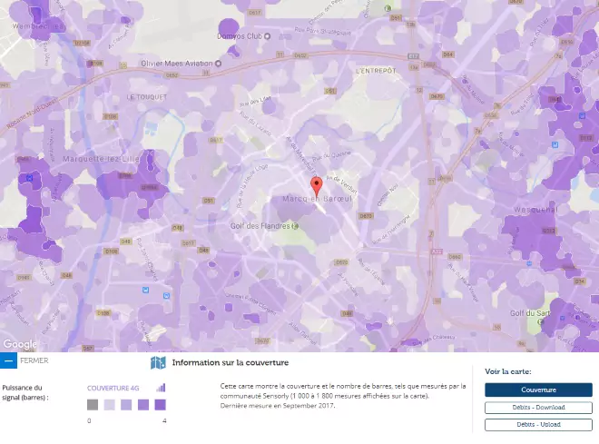
Task: Click the signal bars icon next to COUVERTURE 4G
Action: (162, 388)
